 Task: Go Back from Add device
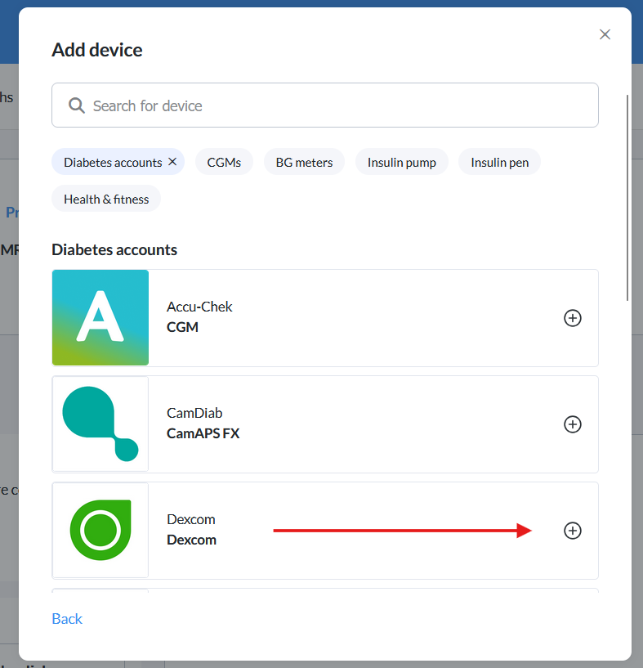[67, 619]
